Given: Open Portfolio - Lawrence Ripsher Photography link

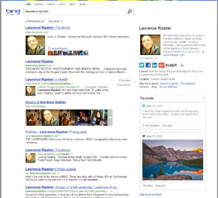Looking at the screenshot, I should pos(56,132).
